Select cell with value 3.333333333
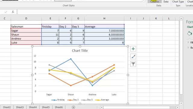 coord(104,38)
